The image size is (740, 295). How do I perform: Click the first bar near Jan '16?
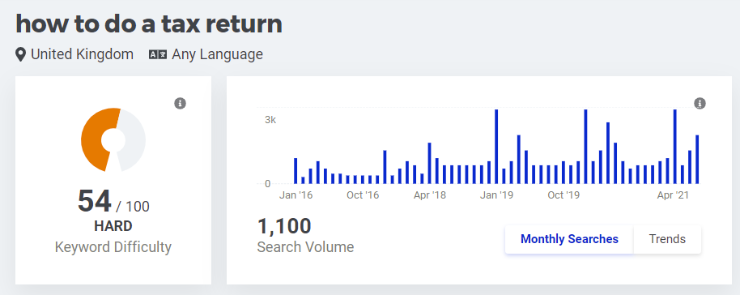pyautogui.click(x=296, y=171)
